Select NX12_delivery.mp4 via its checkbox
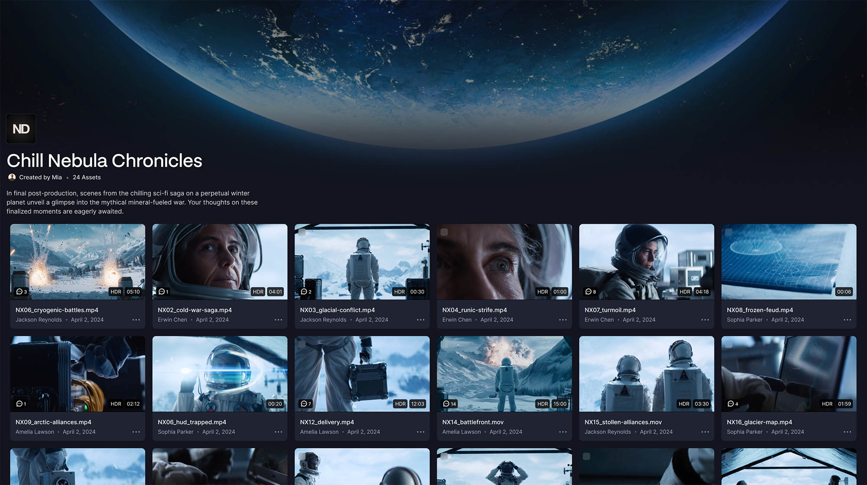 click(302, 344)
